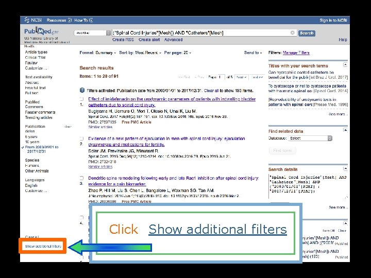Filter by Clinical Trial article type
The width and height of the screenshot is (371, 278).
click(35, 58)
